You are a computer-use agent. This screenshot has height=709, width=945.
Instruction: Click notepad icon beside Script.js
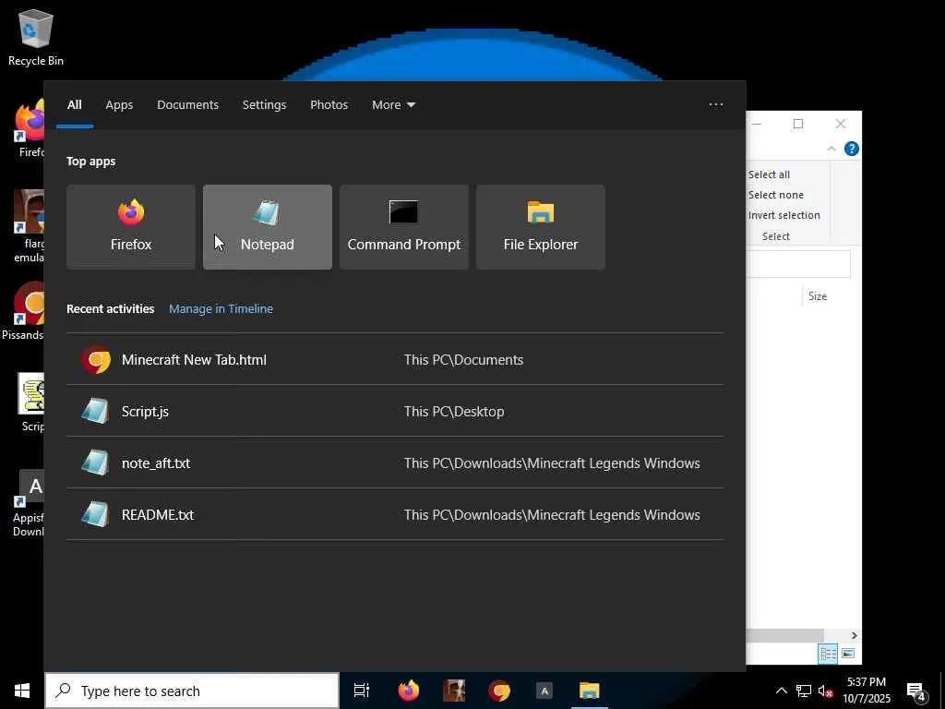point(96,411)
